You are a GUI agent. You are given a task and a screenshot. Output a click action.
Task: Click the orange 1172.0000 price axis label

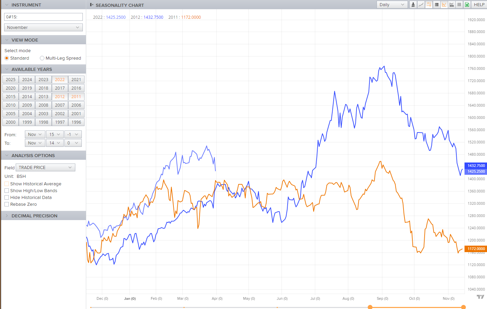476,249
